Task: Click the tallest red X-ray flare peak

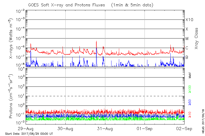Action: coord(96,41)
